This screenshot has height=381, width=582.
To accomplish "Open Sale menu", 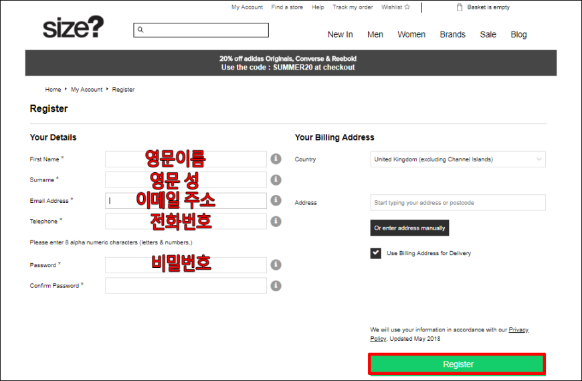I will 488,35.
